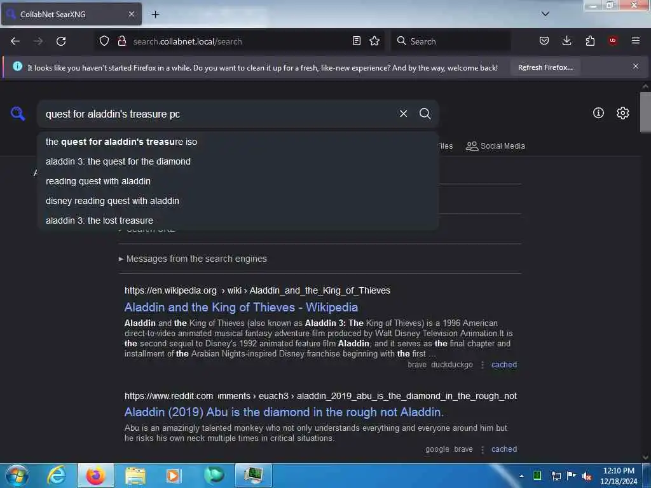The image size is (651, 488).
Task: Click the browser back arrow
Action: pos(15,41)
